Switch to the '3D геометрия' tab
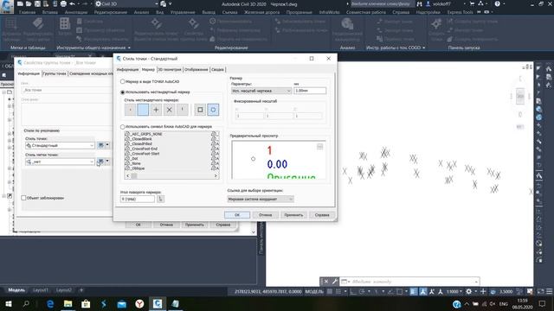The height and width of the screenshot is (311, 554). pos(170,69)
